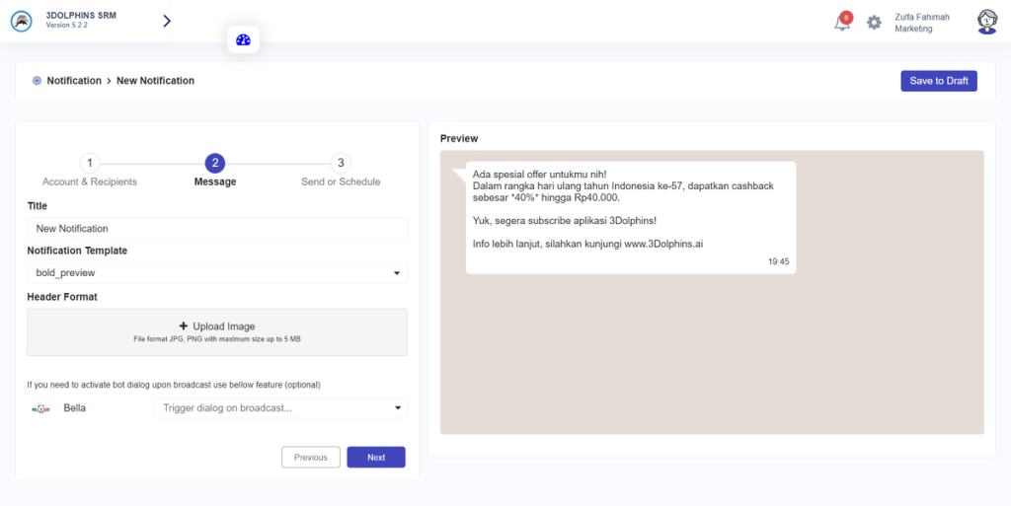1011x506 pixels.
Task: Click the plus icon for Upload Image
Action: click(183, 326)
